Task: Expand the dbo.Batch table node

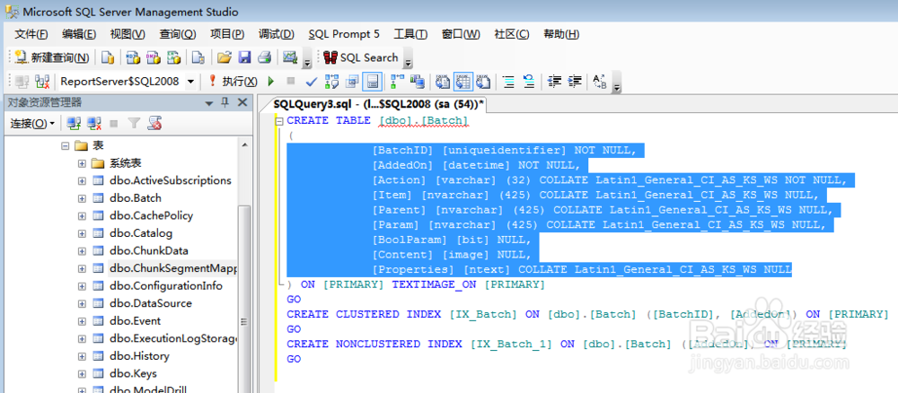Action: click(82, 198)
